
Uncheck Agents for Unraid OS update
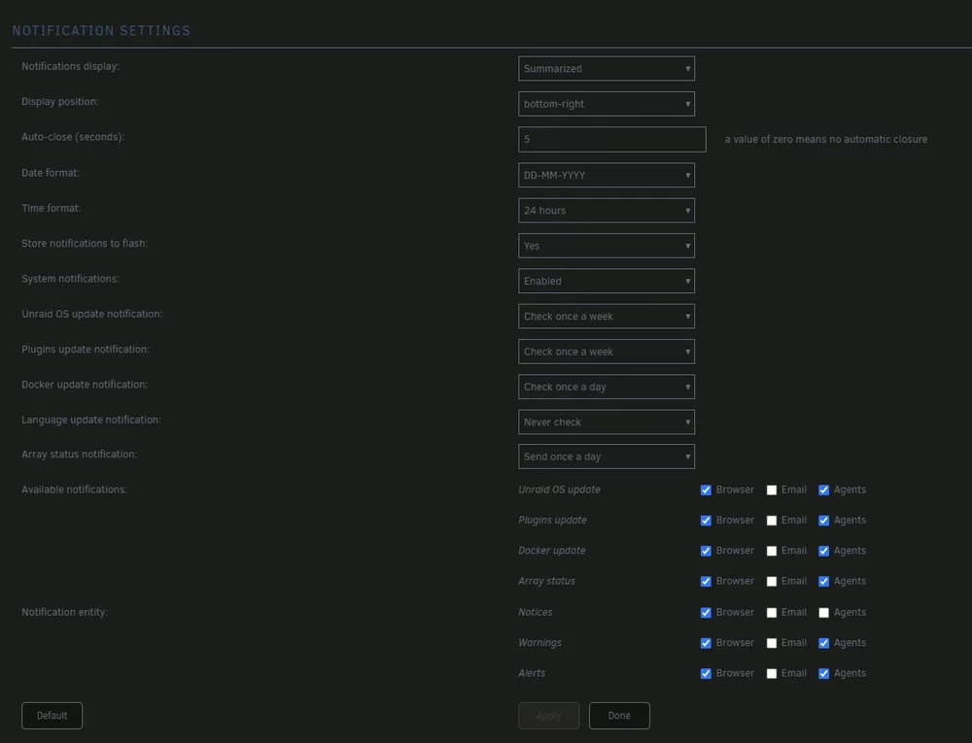click(823, 490)
